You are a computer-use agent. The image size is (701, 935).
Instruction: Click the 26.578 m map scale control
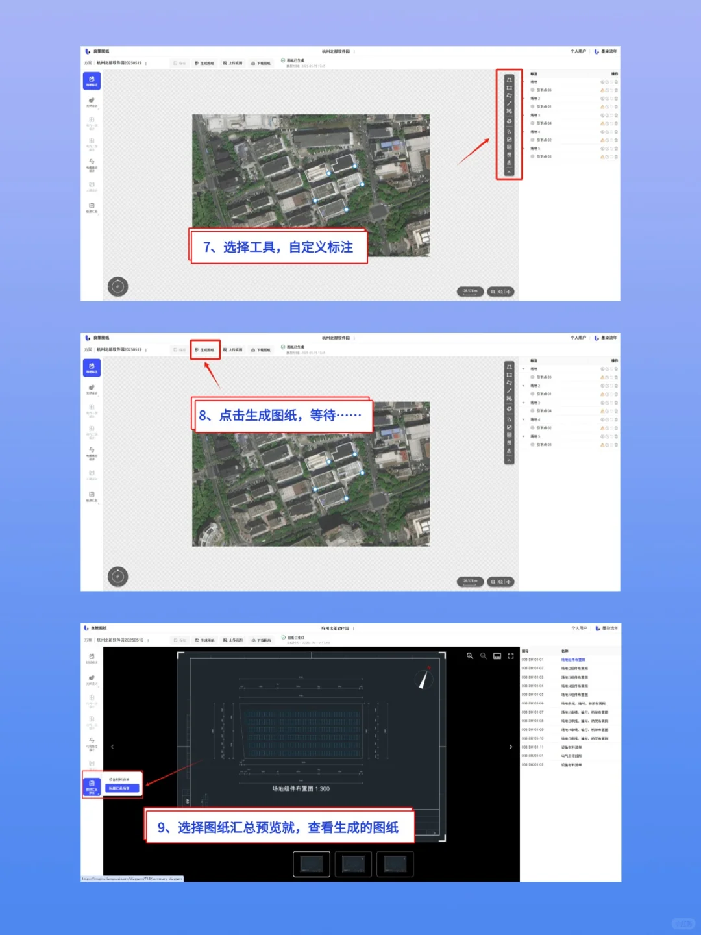click(470, 291)
